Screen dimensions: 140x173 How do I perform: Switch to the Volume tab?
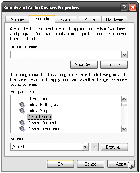(17, 19)
